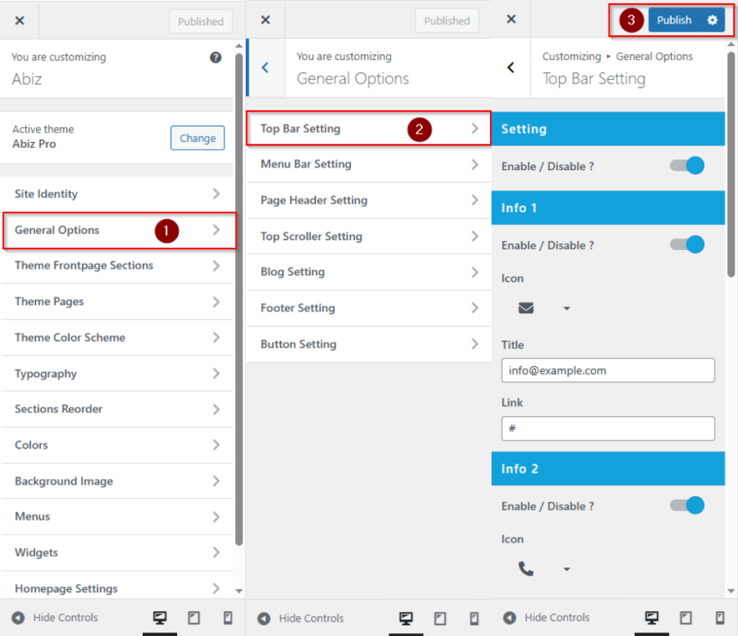Disable the Info 1 toggle switch
This screenshot has height=636, width=738.
click(688, 245)
